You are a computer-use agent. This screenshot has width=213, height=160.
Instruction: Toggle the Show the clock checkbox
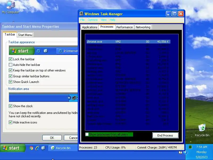pos(10,106)
